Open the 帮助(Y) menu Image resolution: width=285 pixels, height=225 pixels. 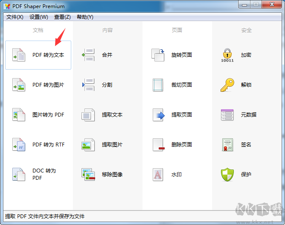pyautogui.click(x=85, y=17)
